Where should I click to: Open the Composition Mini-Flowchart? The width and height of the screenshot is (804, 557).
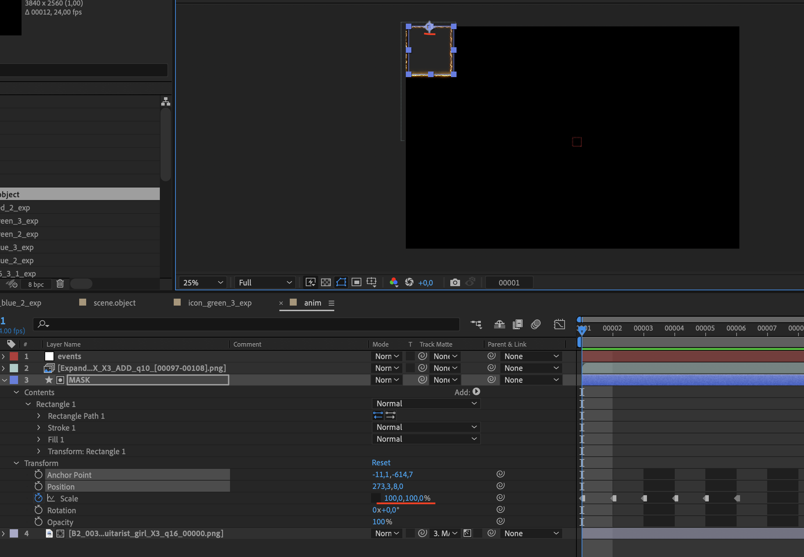(477, 325)
